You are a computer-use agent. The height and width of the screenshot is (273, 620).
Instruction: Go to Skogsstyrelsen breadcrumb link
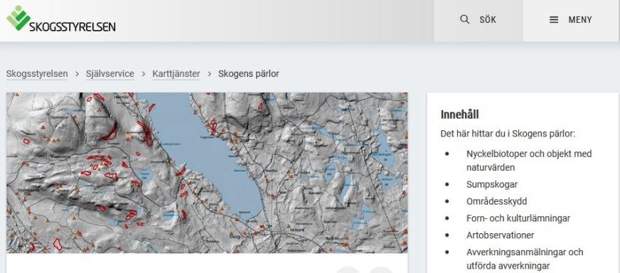pos(37,74)
